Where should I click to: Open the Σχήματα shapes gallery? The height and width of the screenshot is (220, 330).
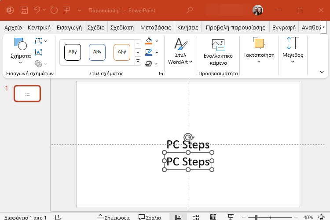pyautogui.click(x=21, y=51)
